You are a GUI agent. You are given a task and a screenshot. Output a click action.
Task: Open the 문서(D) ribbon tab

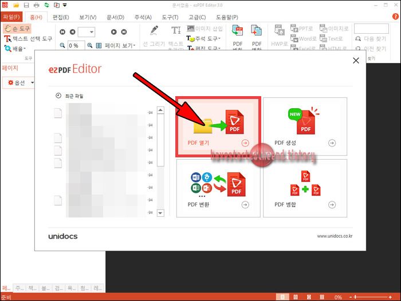point(115,17)
